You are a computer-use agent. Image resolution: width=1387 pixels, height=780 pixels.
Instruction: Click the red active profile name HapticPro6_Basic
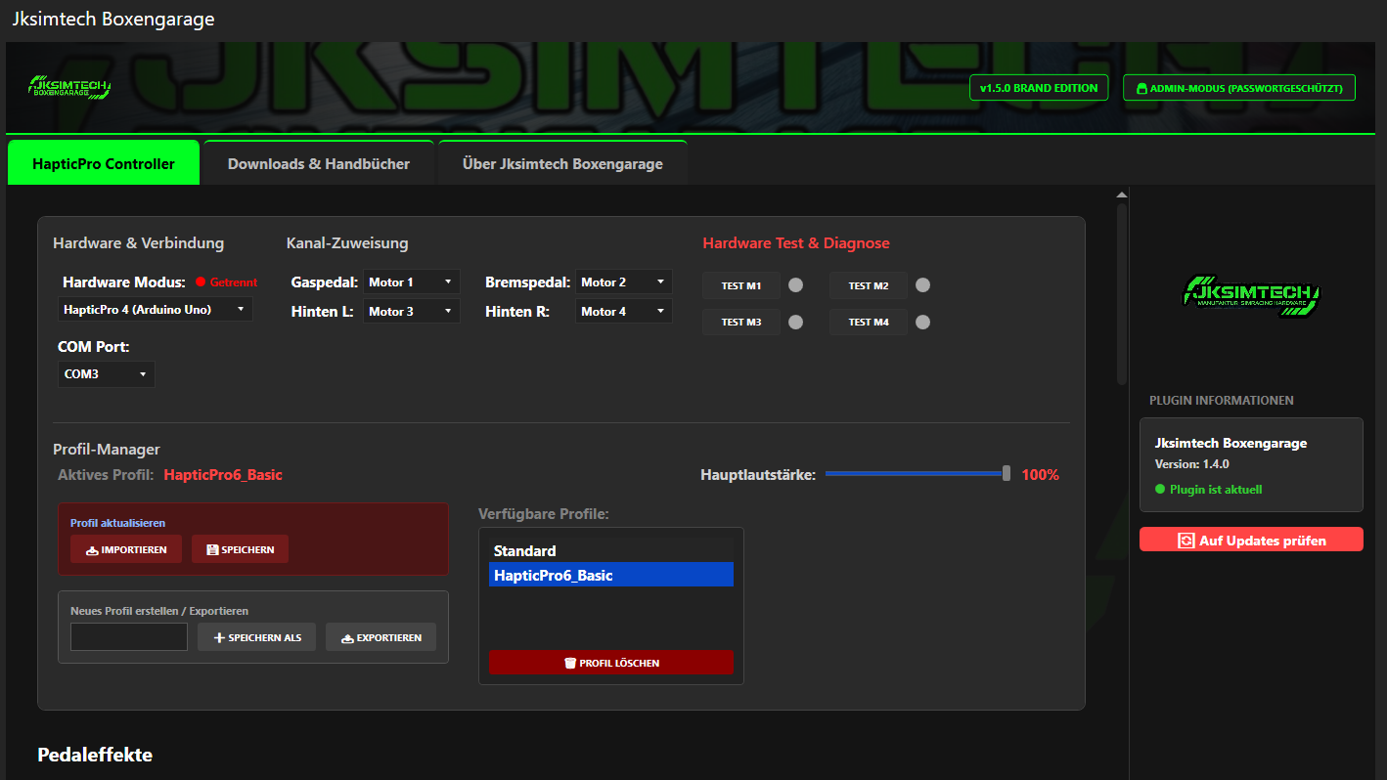pyautogui.click(x=223, y=475)
